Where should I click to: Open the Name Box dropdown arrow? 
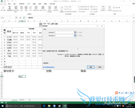(x=10, y=18)
